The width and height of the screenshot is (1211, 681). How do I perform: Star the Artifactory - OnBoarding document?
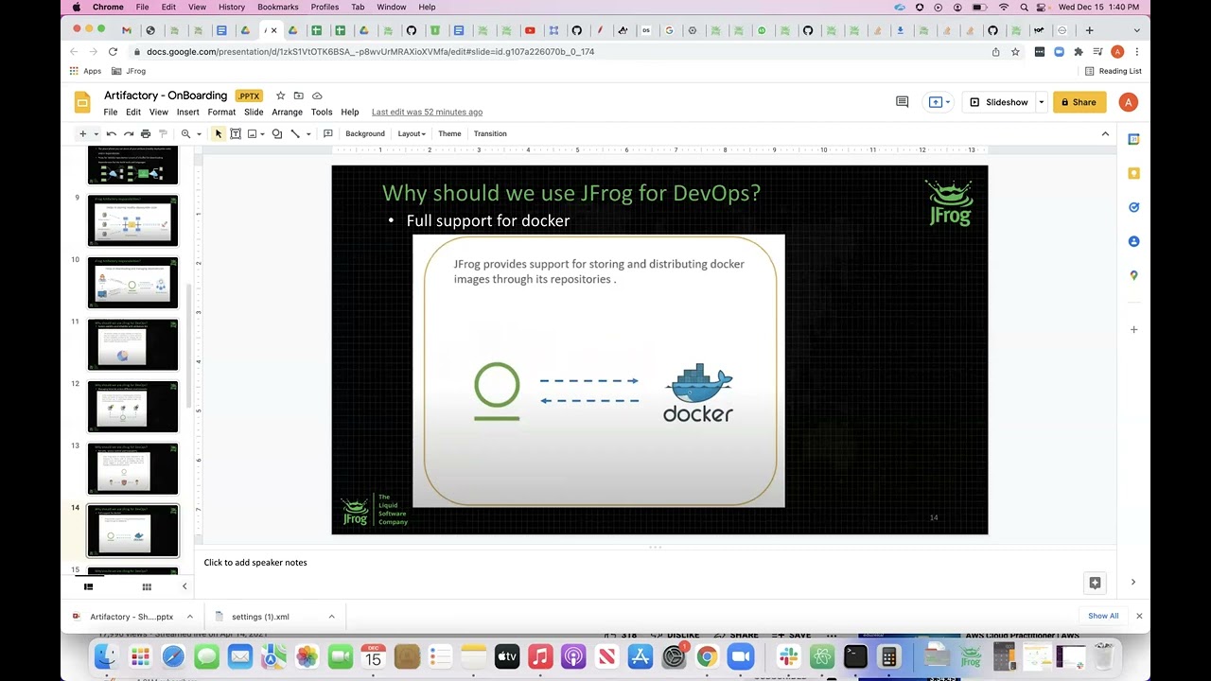click(x=280, y=96)
